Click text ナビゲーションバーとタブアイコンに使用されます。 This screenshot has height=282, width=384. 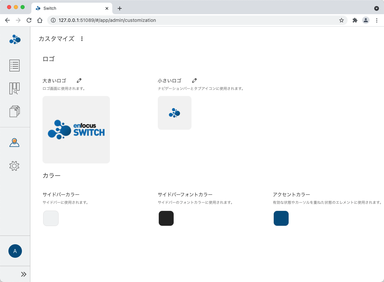[201, 89]
